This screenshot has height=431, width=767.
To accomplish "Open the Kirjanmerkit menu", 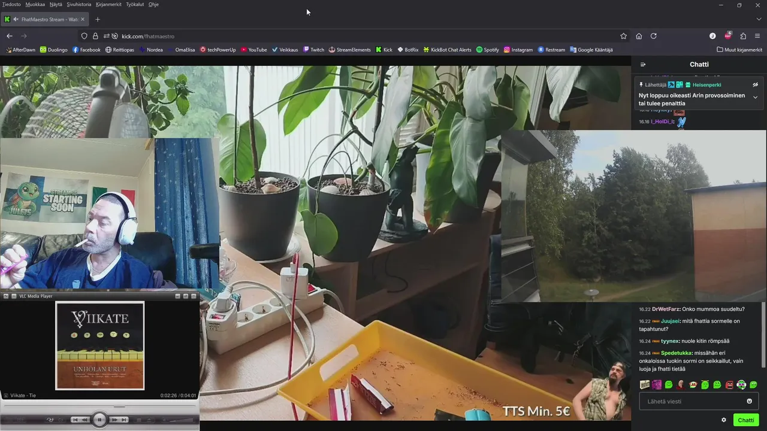I will point(109,4).
